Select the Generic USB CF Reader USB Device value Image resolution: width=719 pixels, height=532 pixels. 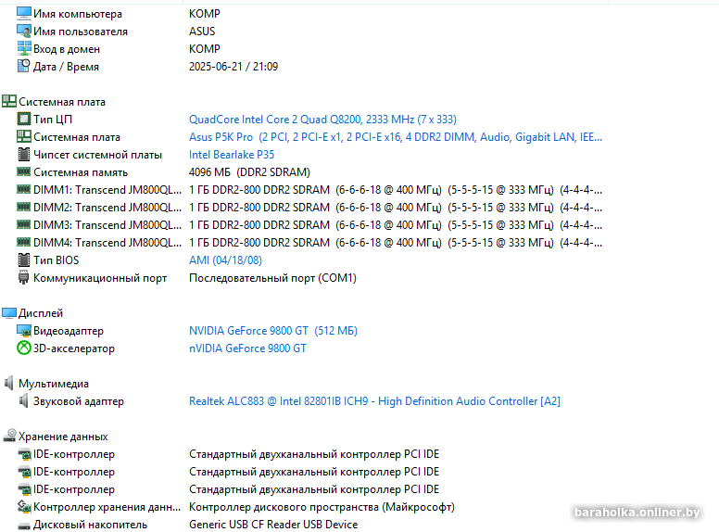(x=273, y=525)
